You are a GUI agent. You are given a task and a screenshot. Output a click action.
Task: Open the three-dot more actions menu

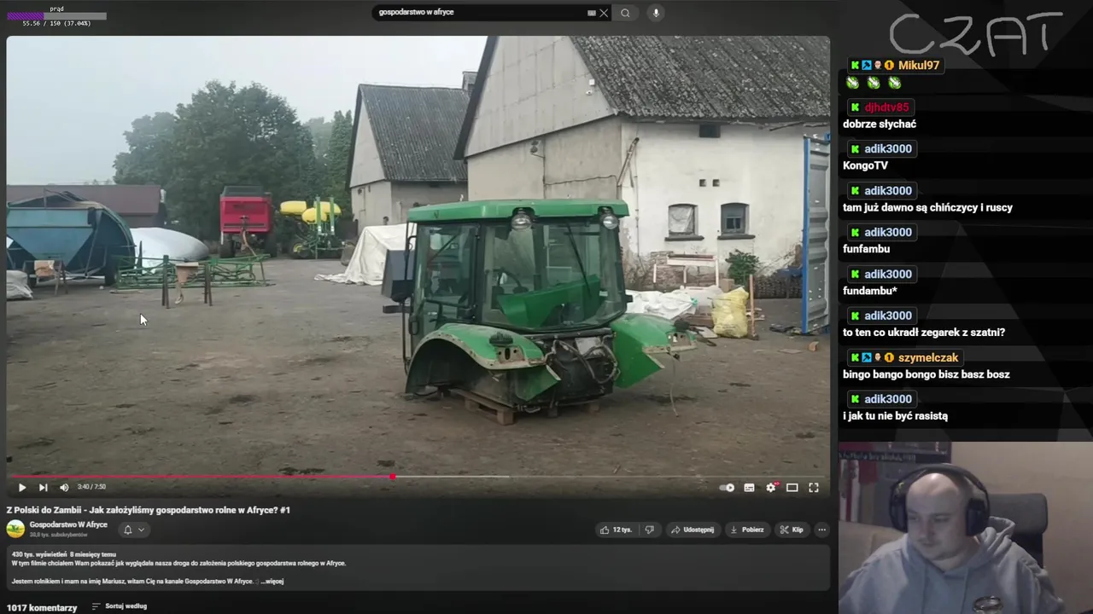tap(821, 530)
